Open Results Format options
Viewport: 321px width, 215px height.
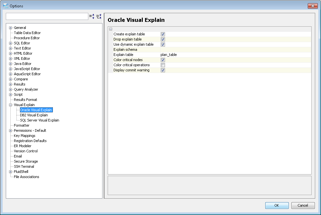pyautogui.click(x=25, y=100)
